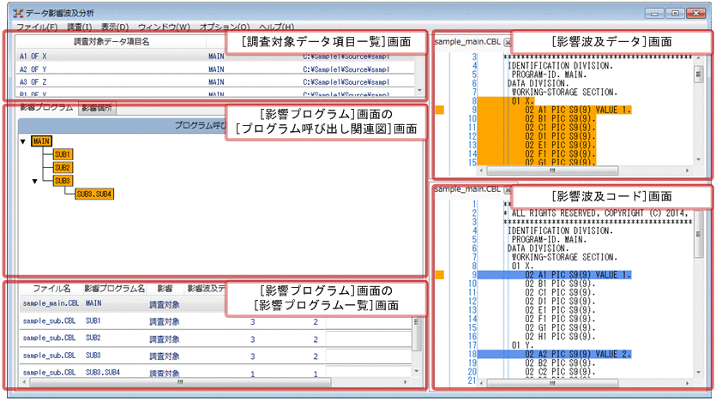Click the program list horizontal scrollbar thumb
The height and width of the screenshot is (401, 716).
tap(180, 382)
